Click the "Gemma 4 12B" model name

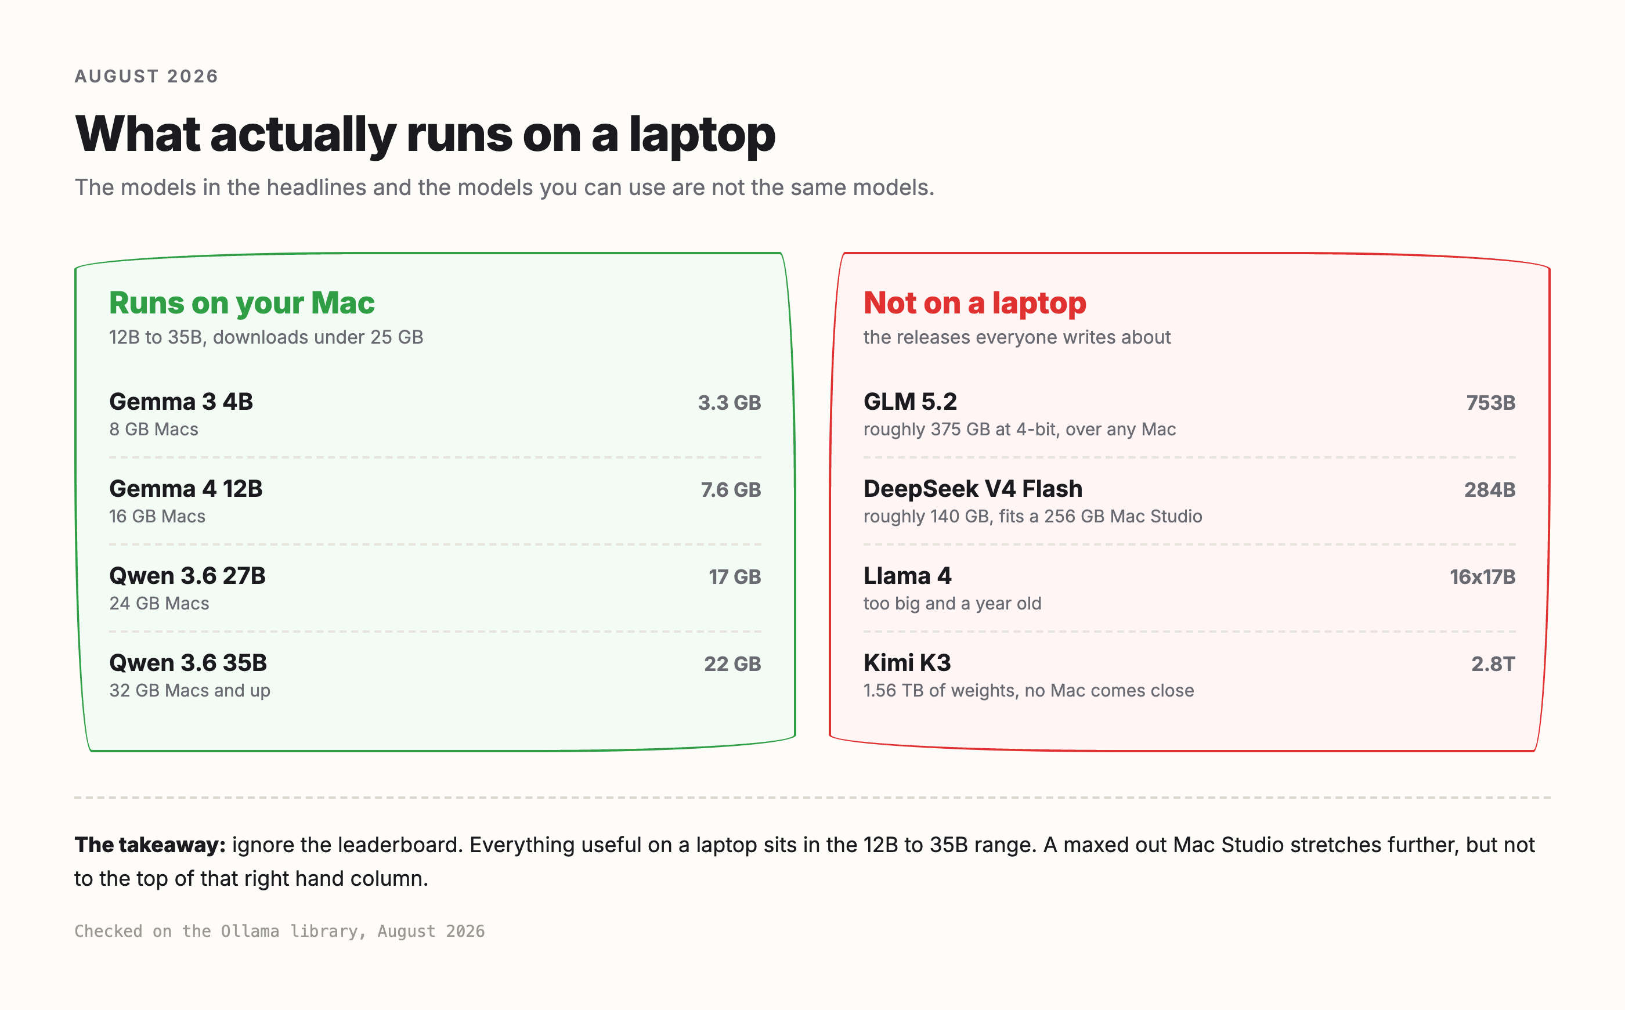[186, 489]
